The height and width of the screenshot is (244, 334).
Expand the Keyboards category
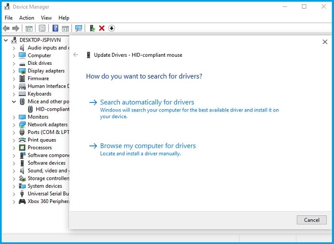pos(14,94)
